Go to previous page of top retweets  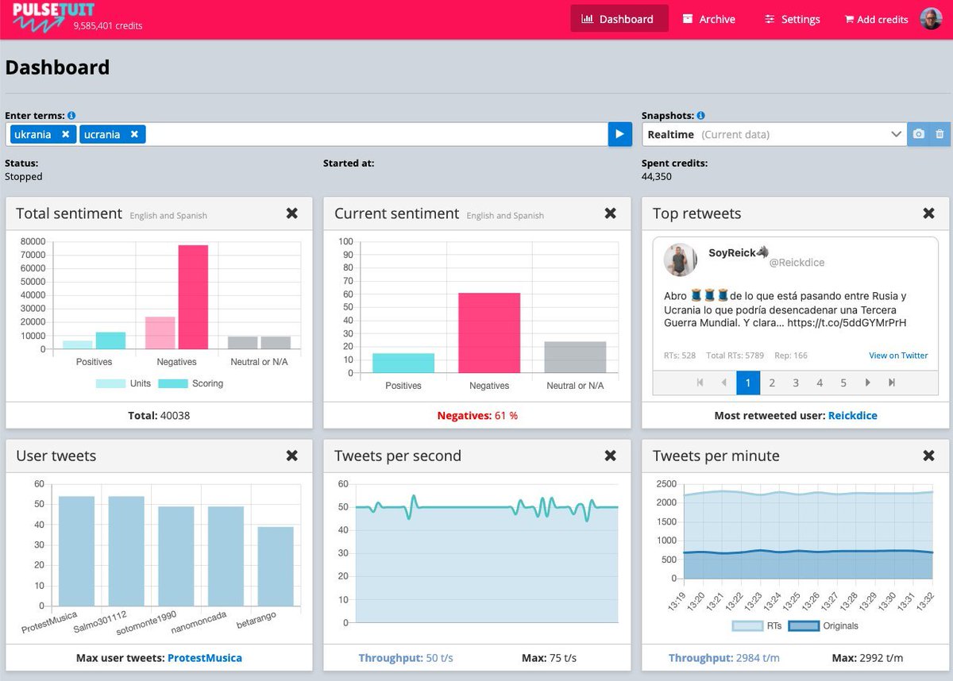pos(723,383)
